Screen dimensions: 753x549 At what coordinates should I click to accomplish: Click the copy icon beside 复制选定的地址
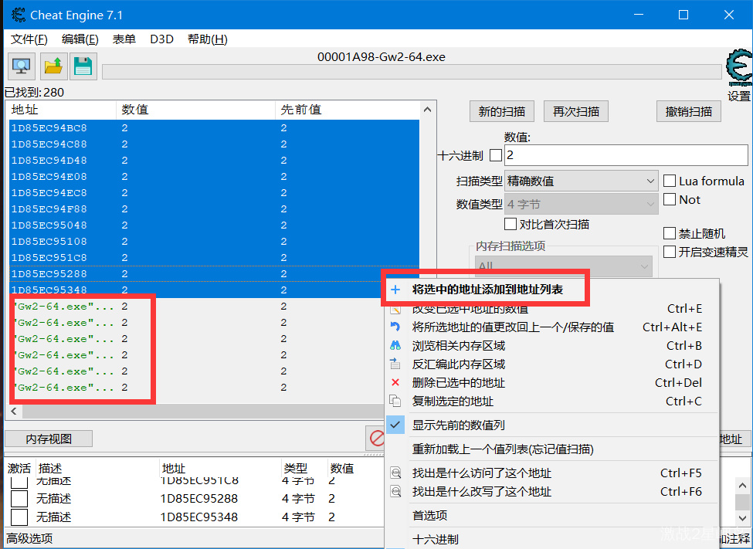pyautogui.click(x=395, y=401)
